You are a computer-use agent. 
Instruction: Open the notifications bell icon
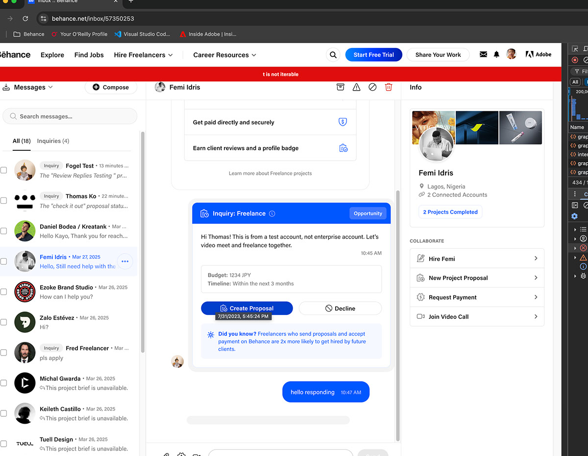[x=496, y=54]
